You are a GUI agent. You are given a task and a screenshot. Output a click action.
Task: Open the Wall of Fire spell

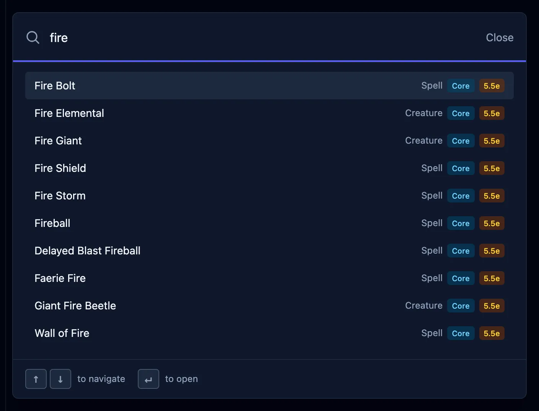pyautogui.click(x=269, y=333)
